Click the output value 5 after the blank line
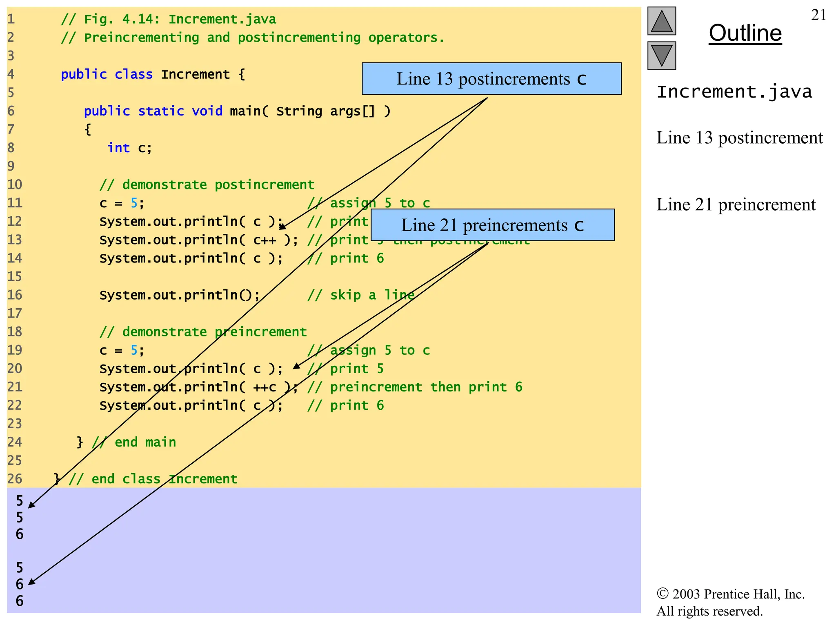 20,567
